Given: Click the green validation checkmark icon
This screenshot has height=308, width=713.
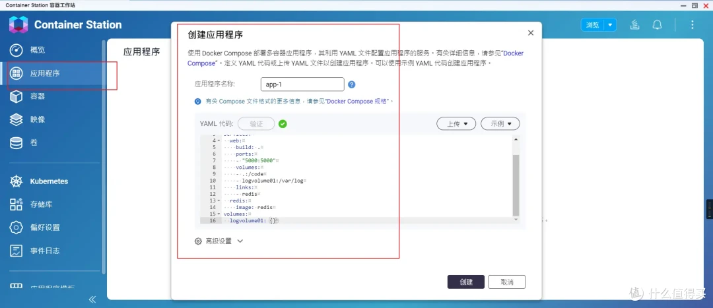Looking at the screenshot, I should click(283, 123).
